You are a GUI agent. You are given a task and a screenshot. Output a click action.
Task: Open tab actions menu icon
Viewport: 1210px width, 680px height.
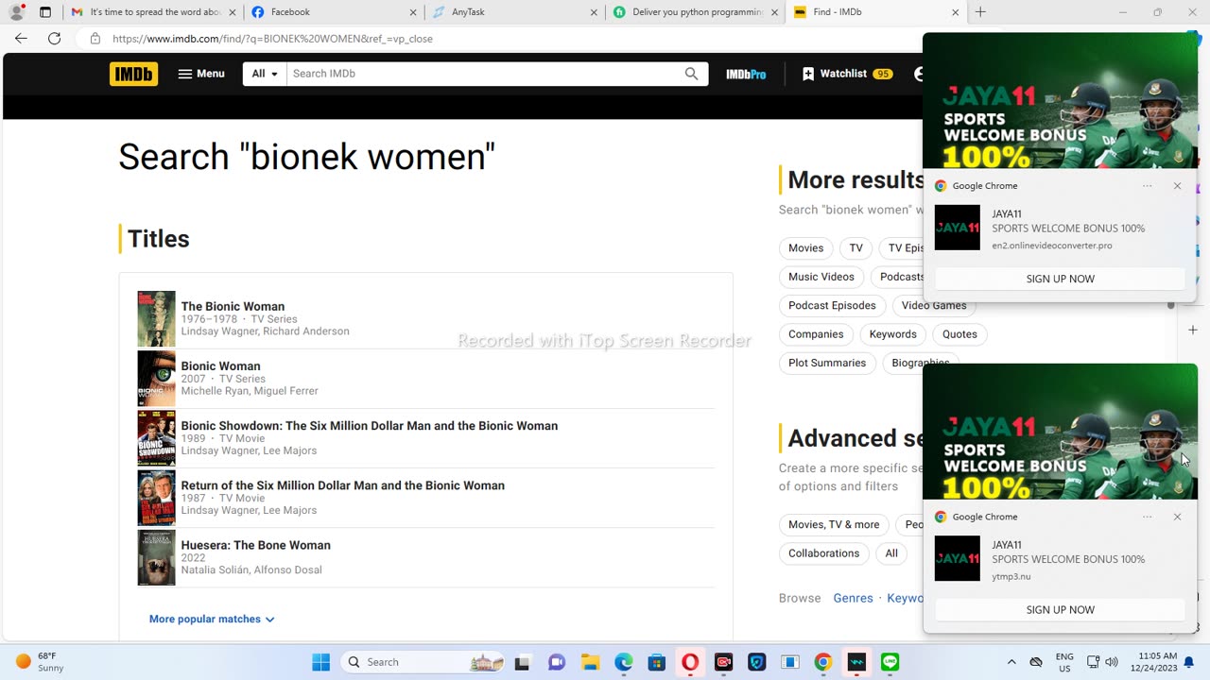(x=44, y=12)
